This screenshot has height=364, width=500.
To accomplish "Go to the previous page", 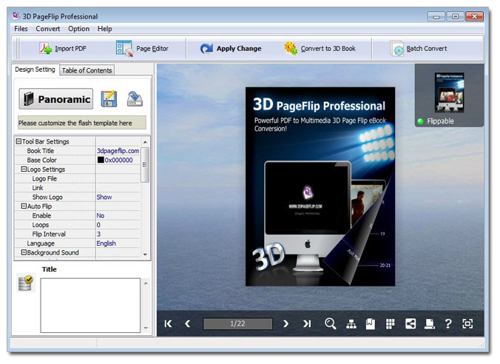I will click(188, 324).
